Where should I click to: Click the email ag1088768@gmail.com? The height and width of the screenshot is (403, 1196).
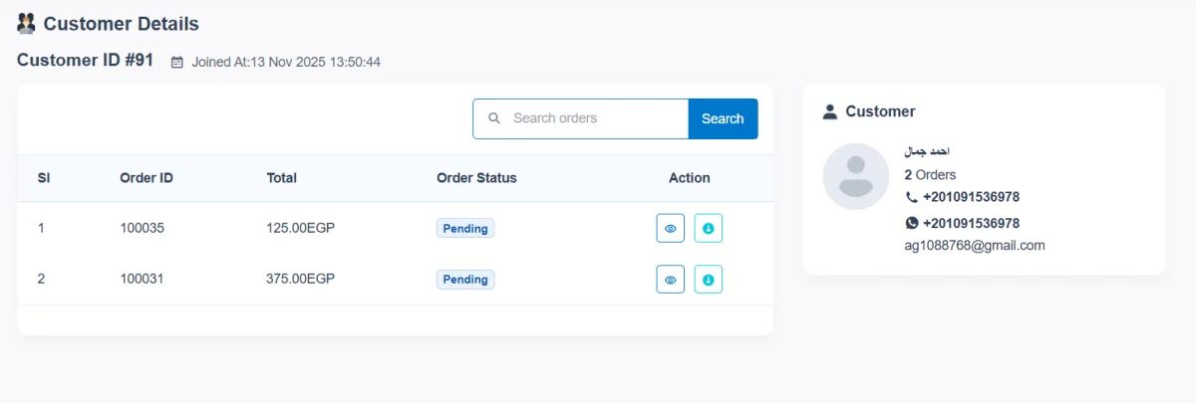[x=974, y=245]
